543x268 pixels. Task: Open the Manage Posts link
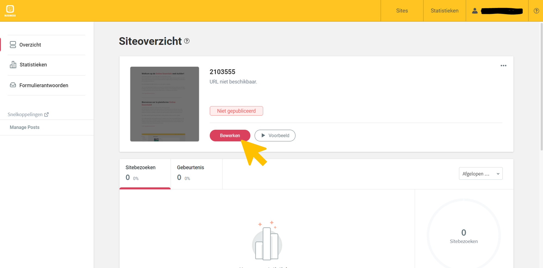(24, 127)
